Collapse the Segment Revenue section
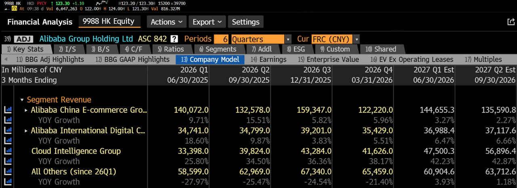 tap(22, 100)
